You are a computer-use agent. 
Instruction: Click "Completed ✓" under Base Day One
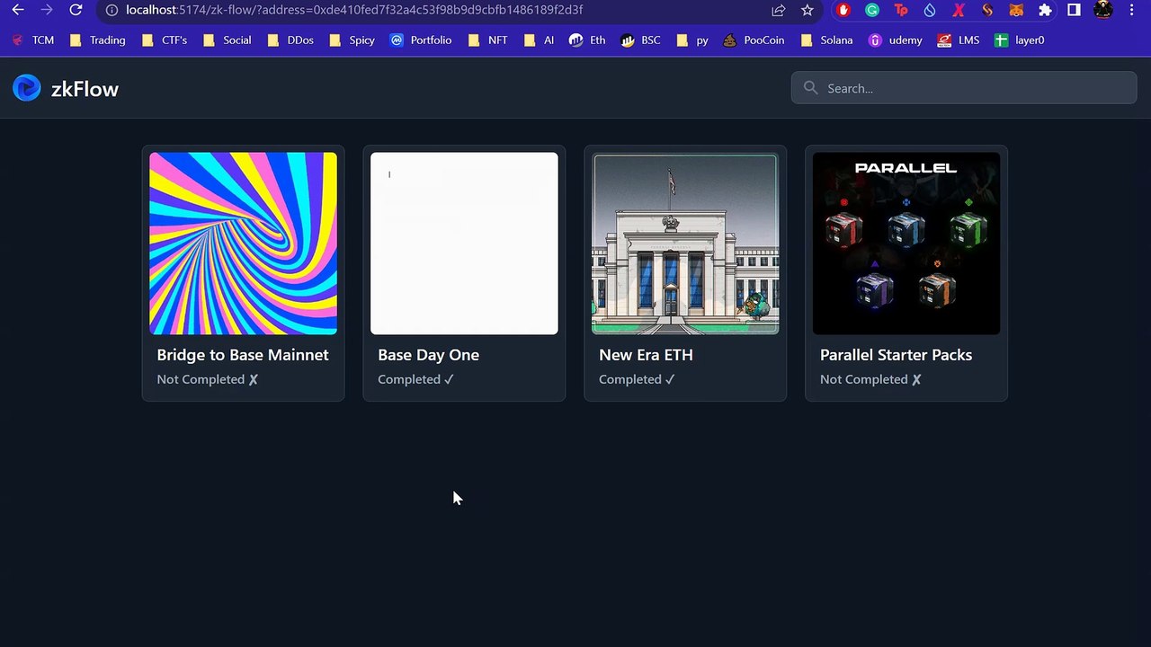coord(416,379)
